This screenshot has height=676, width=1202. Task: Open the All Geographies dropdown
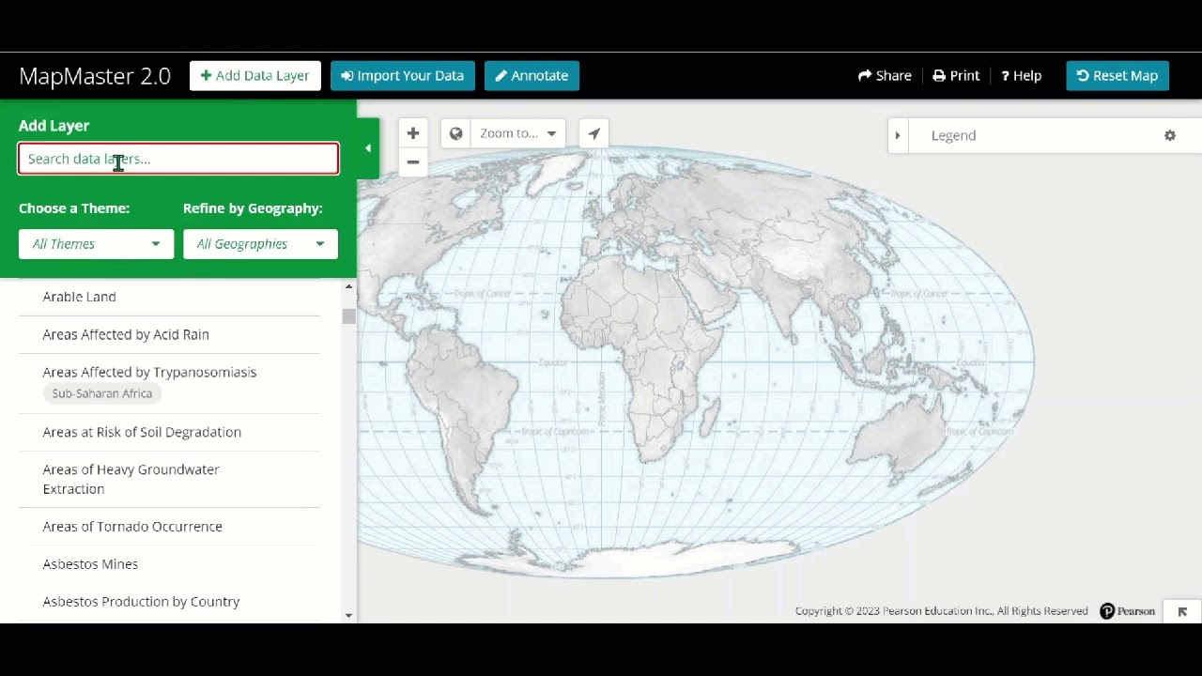260,244
